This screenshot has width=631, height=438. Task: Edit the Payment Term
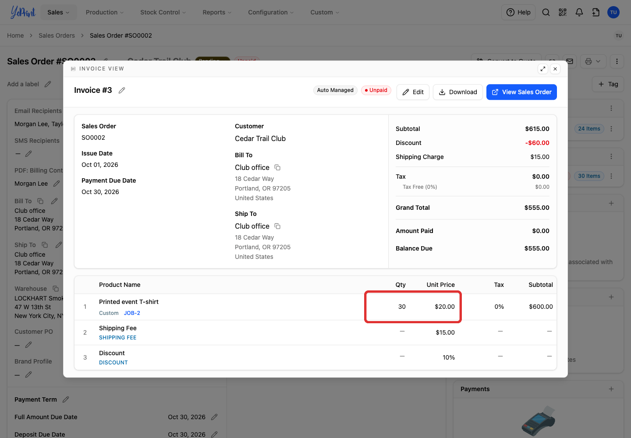coord(66,399)
